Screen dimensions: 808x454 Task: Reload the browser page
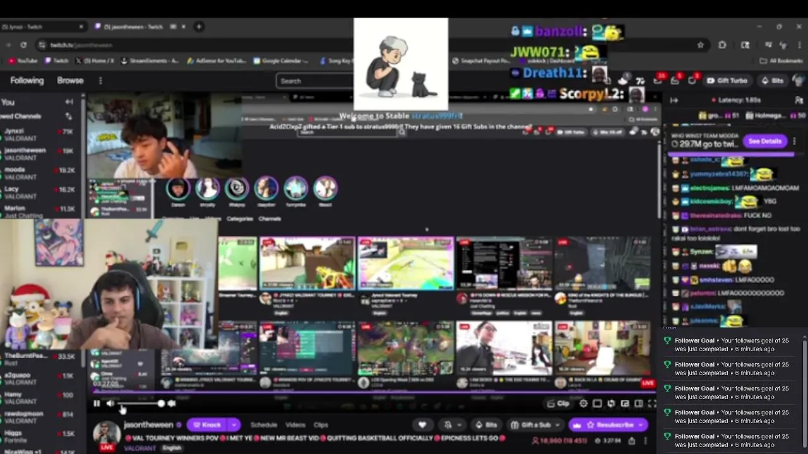coord(23,45)
